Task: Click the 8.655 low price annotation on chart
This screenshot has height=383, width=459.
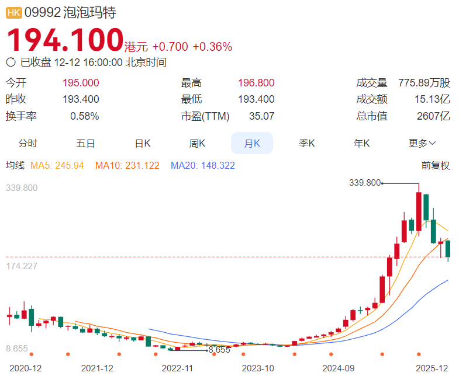Action: 219,350
